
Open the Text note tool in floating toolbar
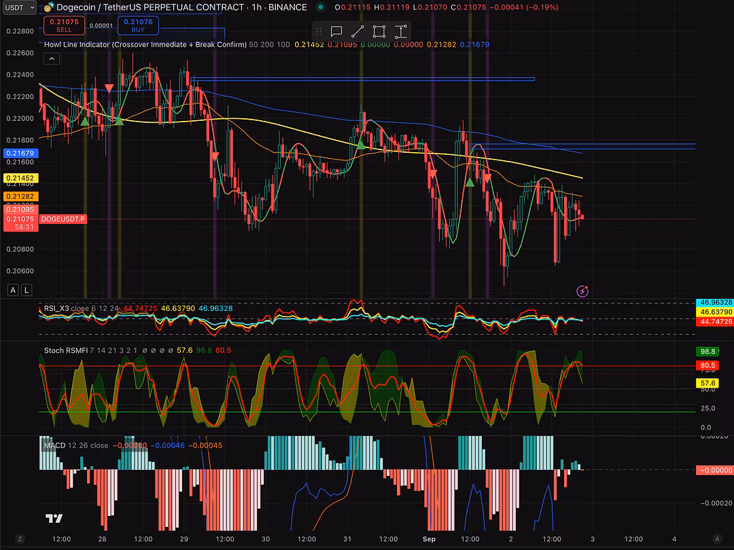tap(336, 31)
